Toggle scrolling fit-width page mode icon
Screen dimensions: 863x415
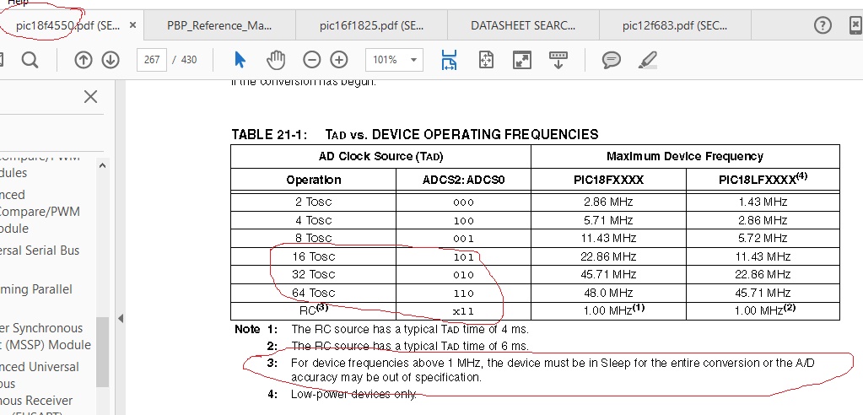click(x=449, y=59)
